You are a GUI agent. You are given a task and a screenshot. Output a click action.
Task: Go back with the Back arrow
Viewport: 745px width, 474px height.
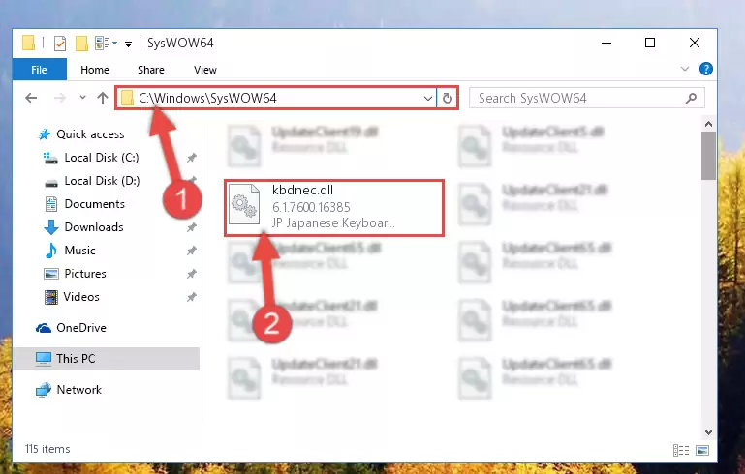click(31, 99)
